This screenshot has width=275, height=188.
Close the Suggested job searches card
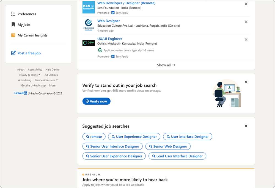click(x=246, y=126)
